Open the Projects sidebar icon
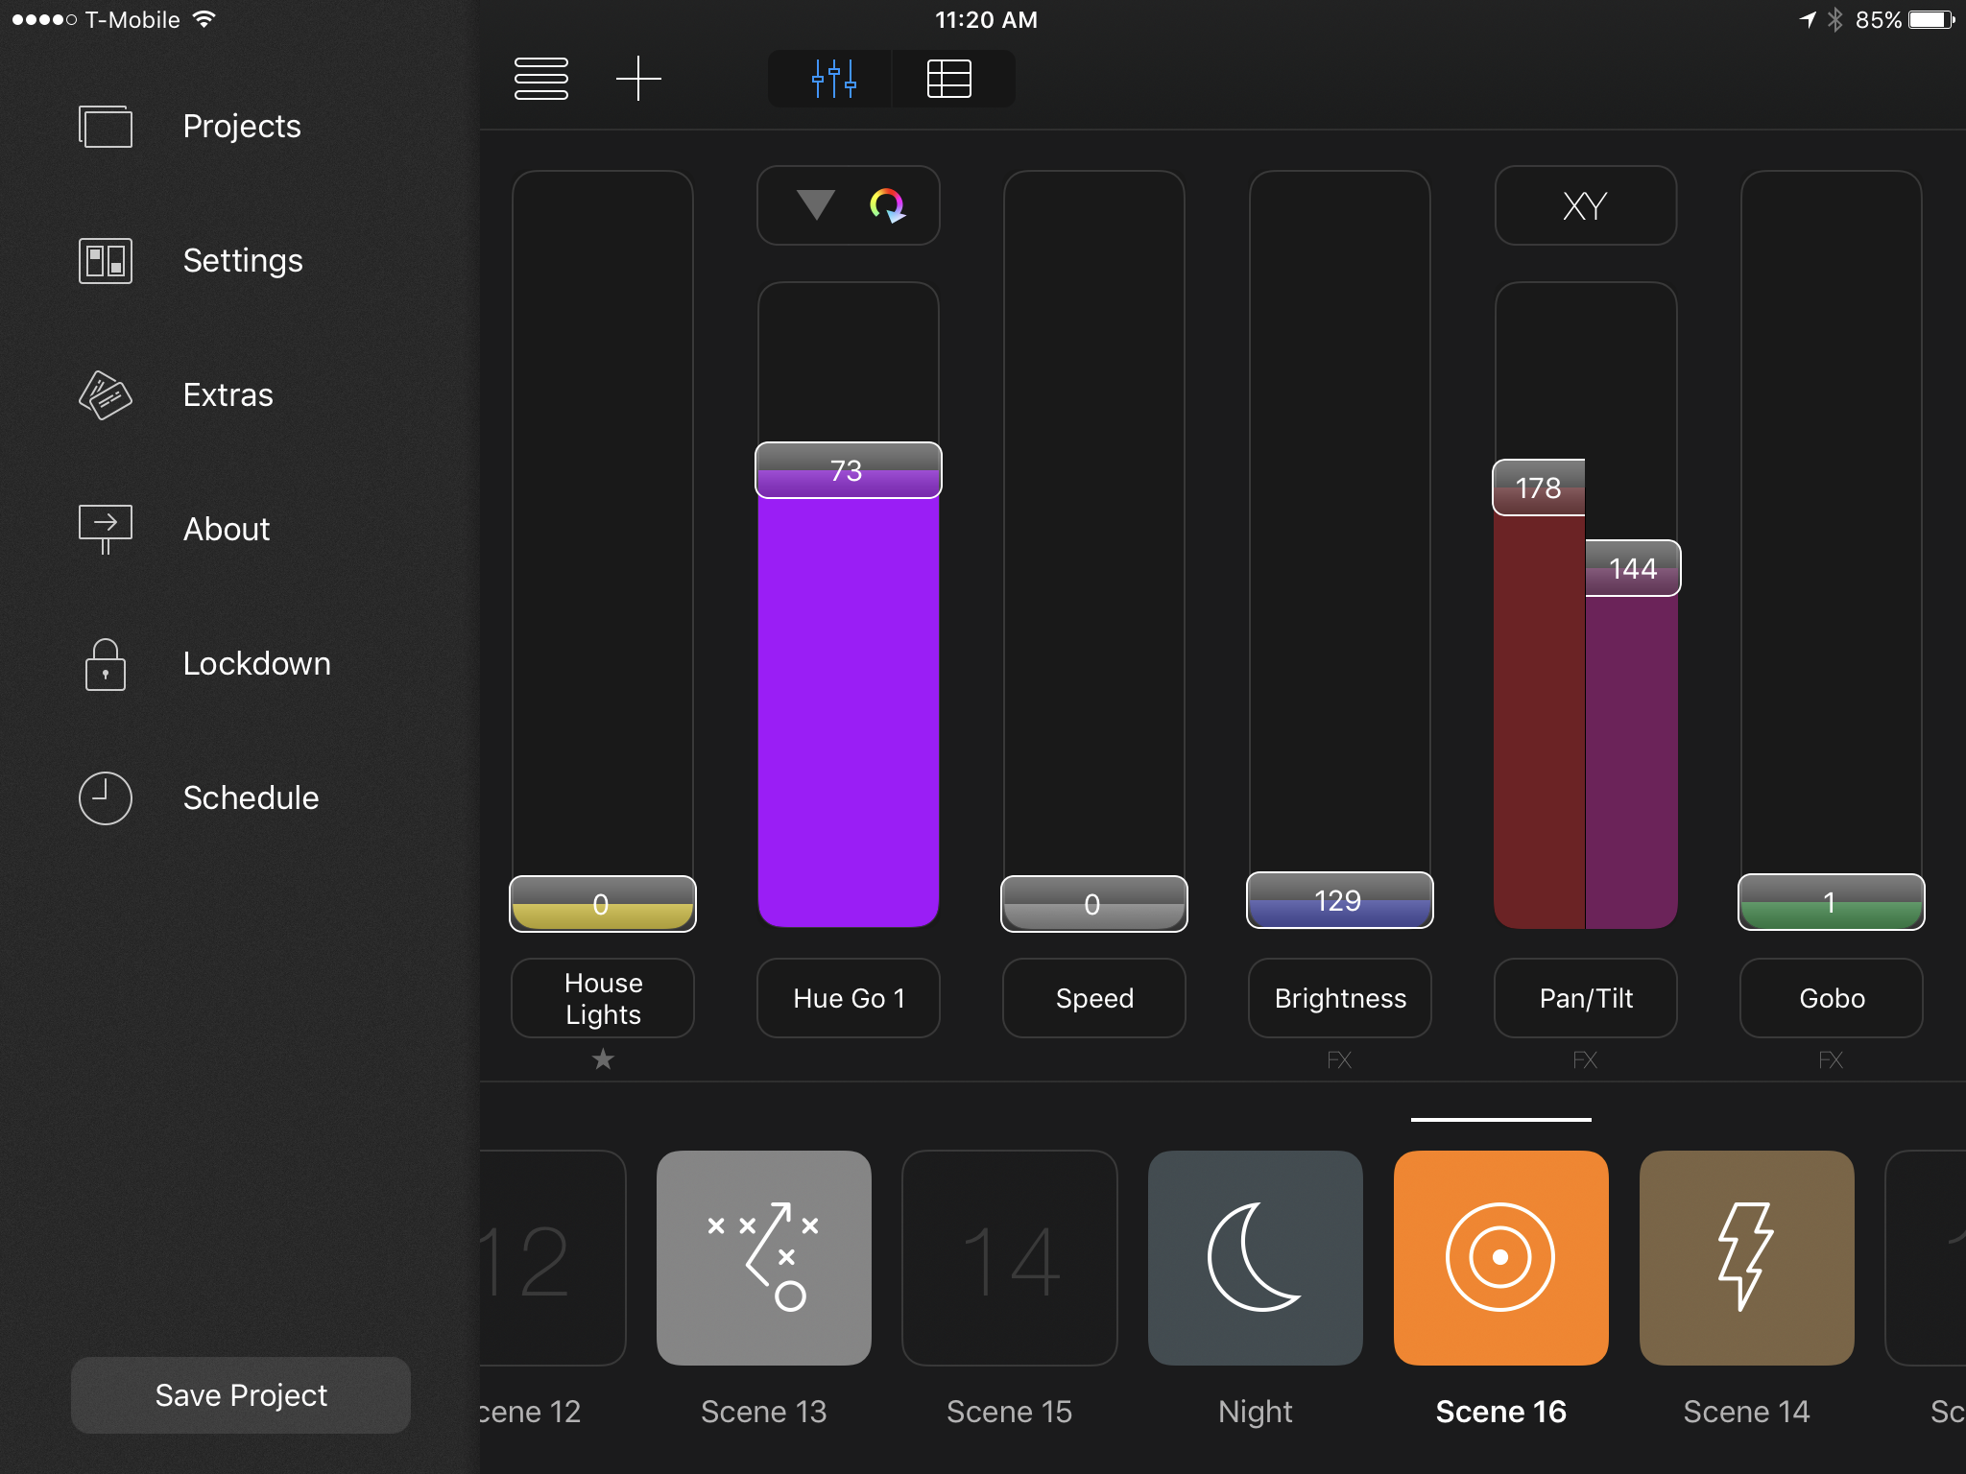 click(x=106, y=127)
